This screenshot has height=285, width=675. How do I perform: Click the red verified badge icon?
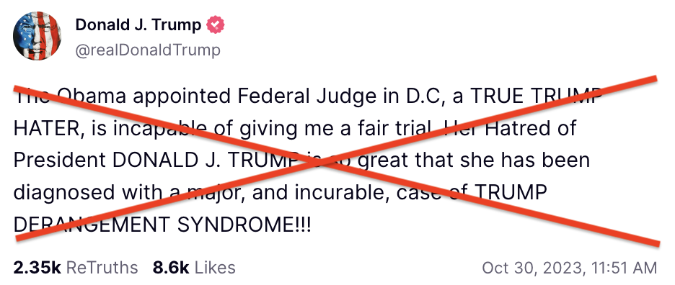click(x=215, y=25)
